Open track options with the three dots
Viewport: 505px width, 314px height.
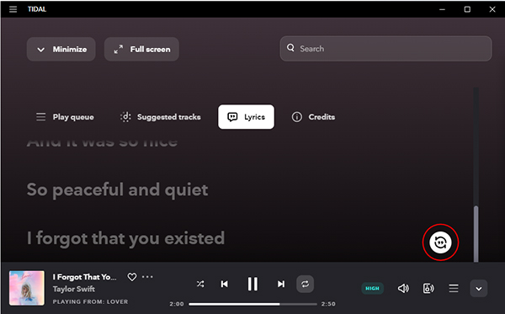tap(147, 277)
